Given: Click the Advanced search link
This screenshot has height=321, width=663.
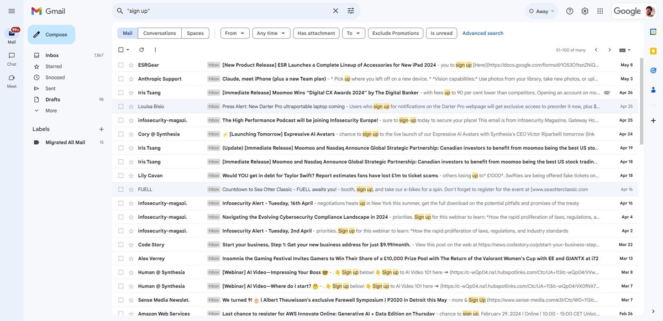Looking at the screenshot, I should [483, 33].
